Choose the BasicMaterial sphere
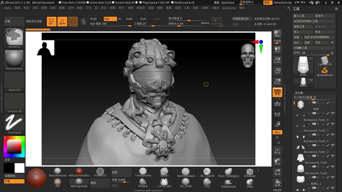The height and width of the screenshot is (192, 342). (x=57, y=172)
